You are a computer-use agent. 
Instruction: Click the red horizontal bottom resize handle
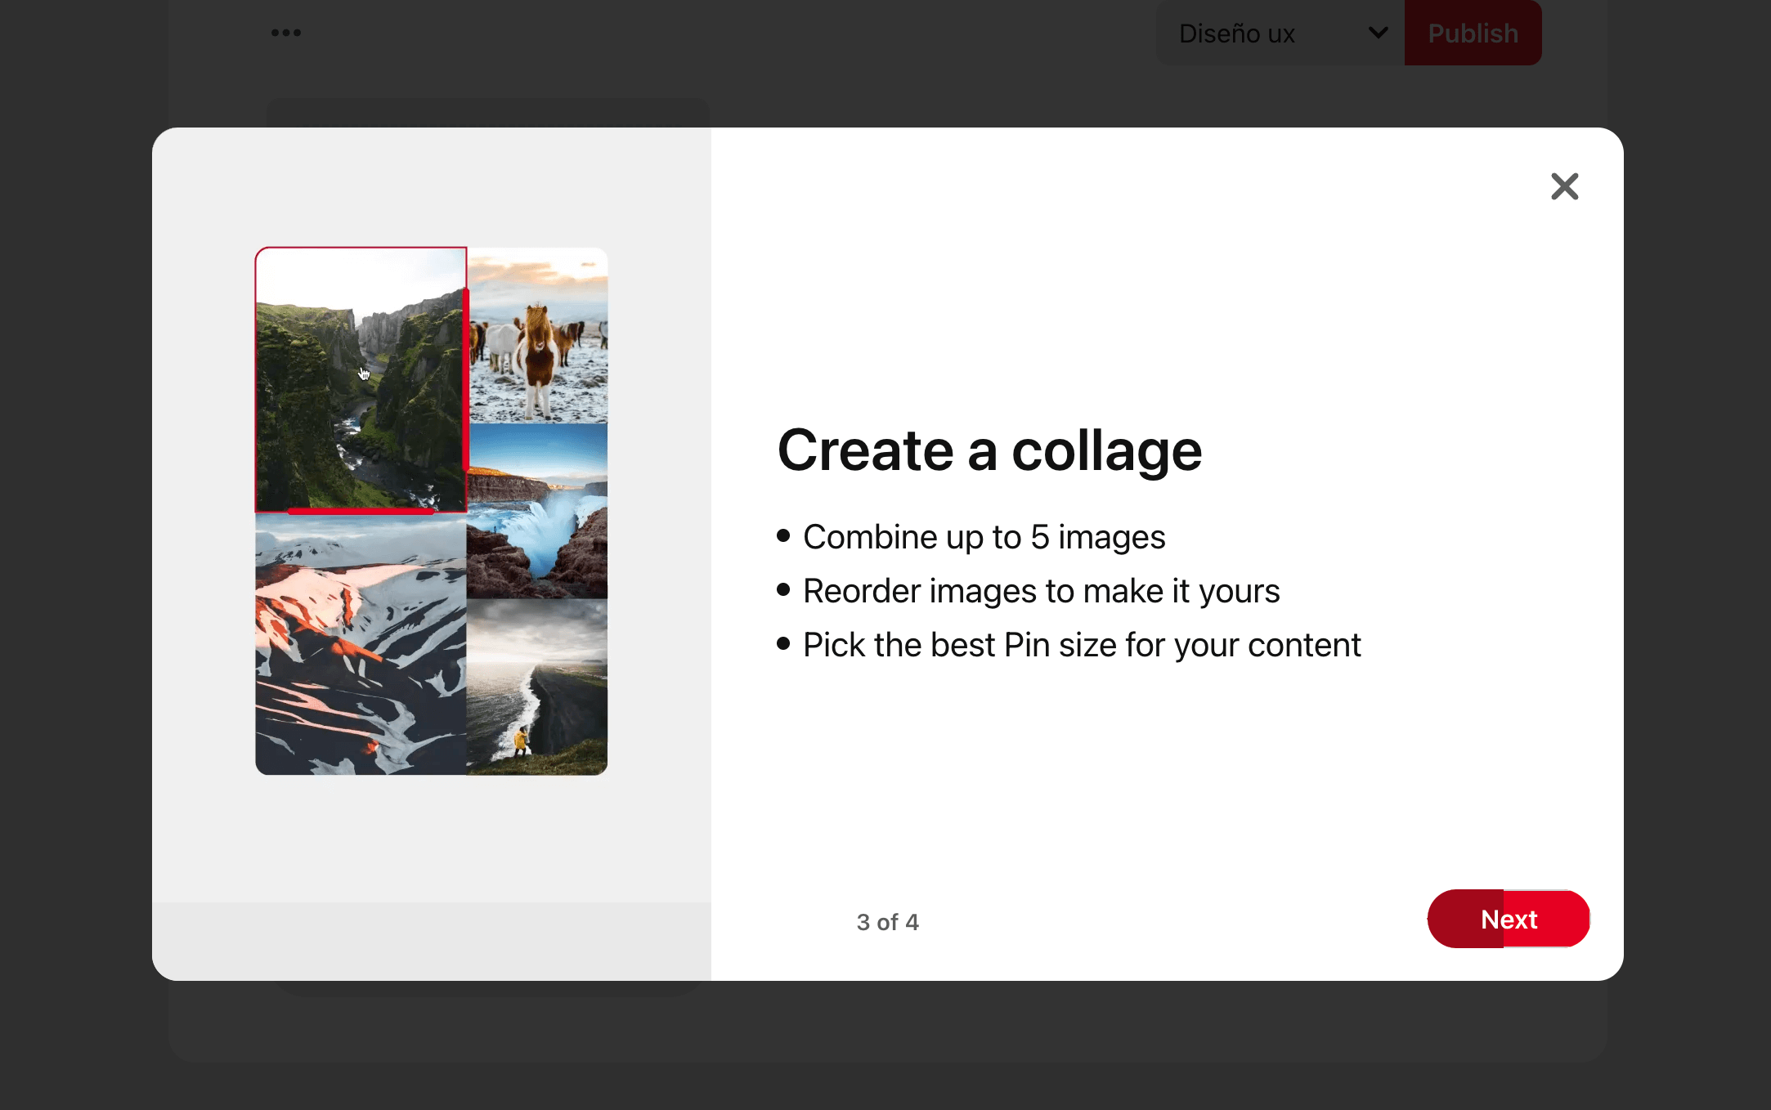coord(361,512)
